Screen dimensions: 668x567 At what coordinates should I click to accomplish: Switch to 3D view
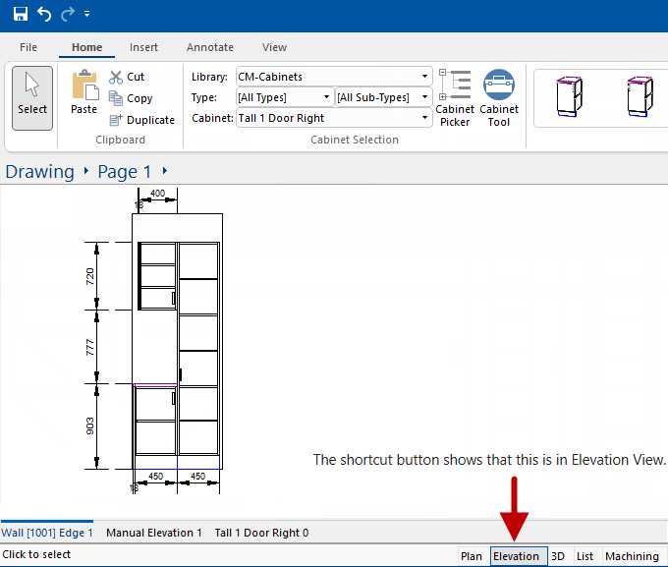(x=558, y=556)
